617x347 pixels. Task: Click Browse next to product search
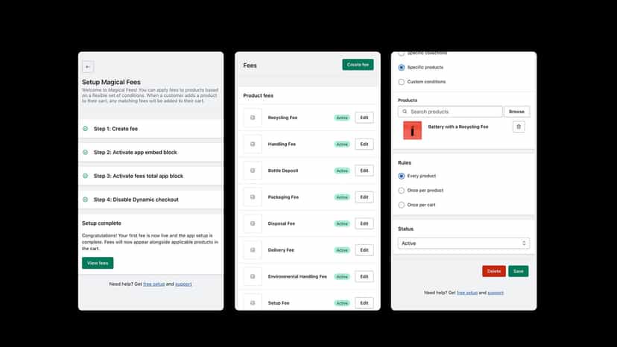pyautogui.click(x=516, y=112)
